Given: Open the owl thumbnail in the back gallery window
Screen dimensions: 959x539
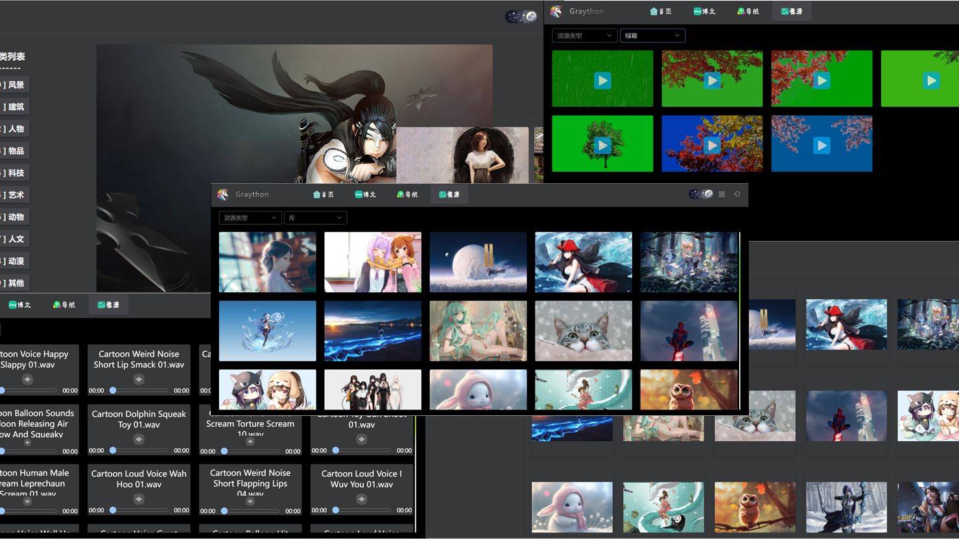Looking at the screenshot, I should pos(755,507).
